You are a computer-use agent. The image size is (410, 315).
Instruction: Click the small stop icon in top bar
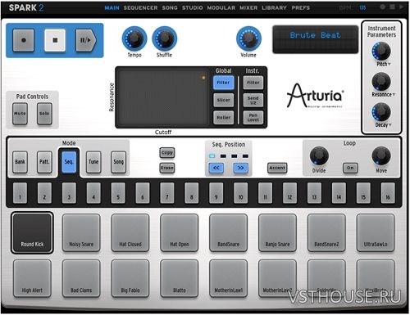(392, 7)
